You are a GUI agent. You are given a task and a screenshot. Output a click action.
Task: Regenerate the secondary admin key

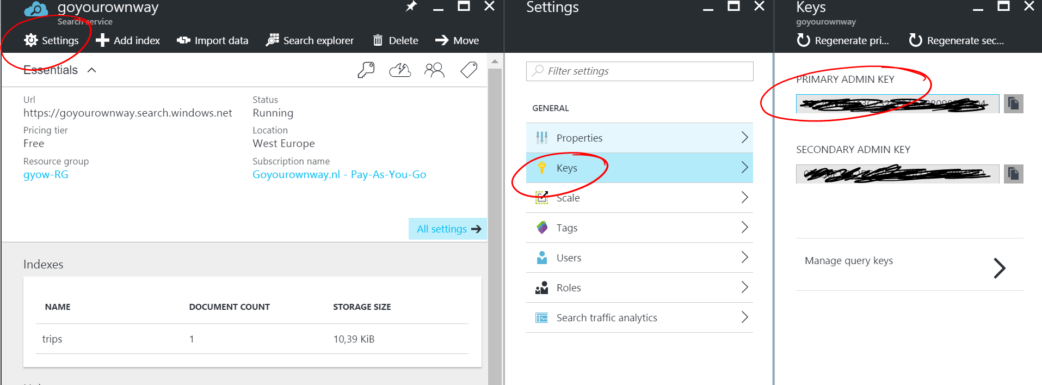pyautogui.click(x=957, y=40)
